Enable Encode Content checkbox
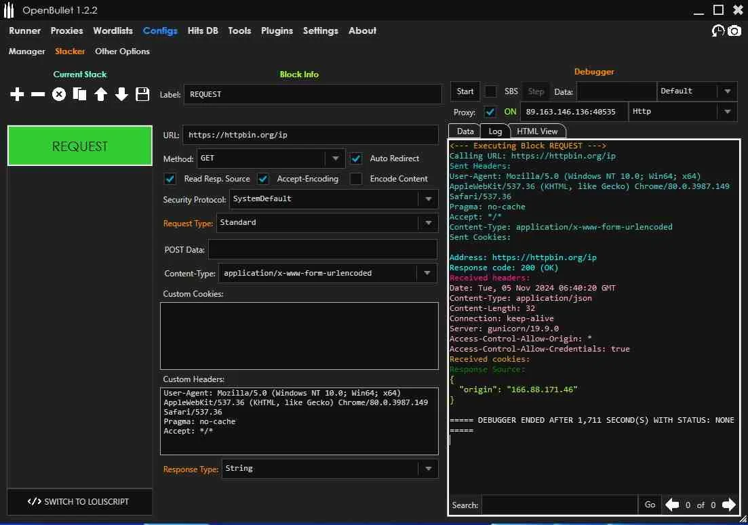The height and width of the screenshot is (525, 748). [x=356, y=179]
